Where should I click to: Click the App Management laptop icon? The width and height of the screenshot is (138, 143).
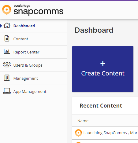tap(7, 91)
